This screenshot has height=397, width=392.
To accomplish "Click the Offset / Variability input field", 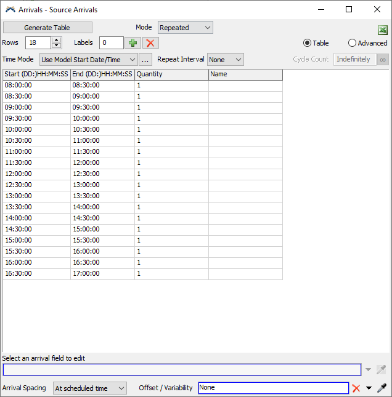I will tap(273, 388).
